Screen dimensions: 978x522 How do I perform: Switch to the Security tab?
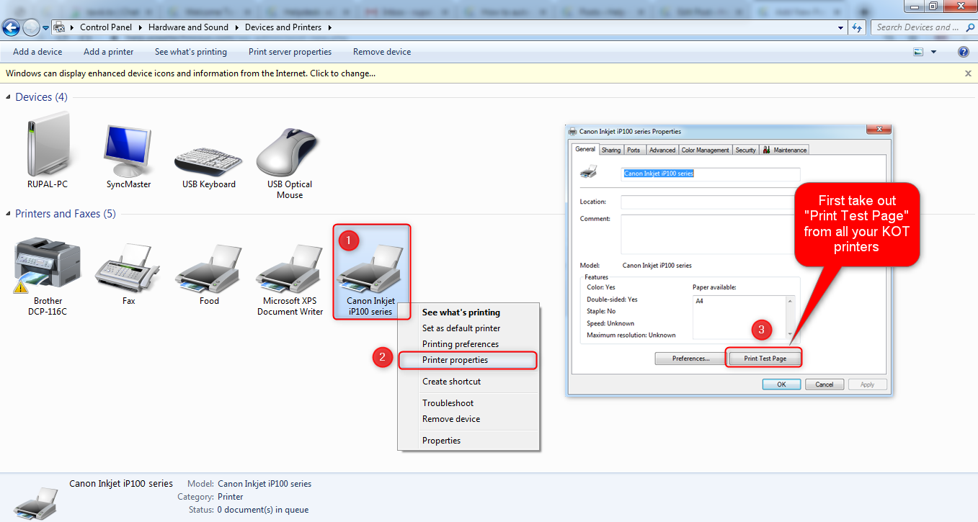click(x=746, y=150)
